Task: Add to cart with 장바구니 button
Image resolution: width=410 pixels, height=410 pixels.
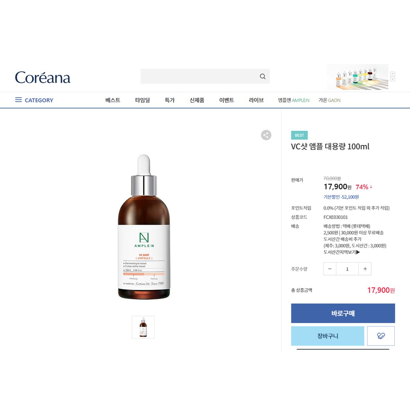Action: click(328, 336)
